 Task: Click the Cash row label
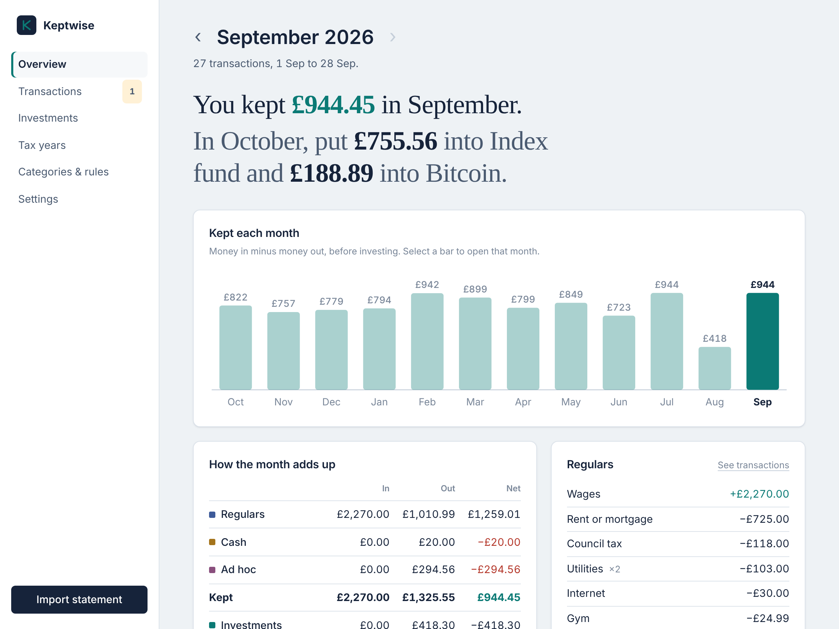click(234, 542)
